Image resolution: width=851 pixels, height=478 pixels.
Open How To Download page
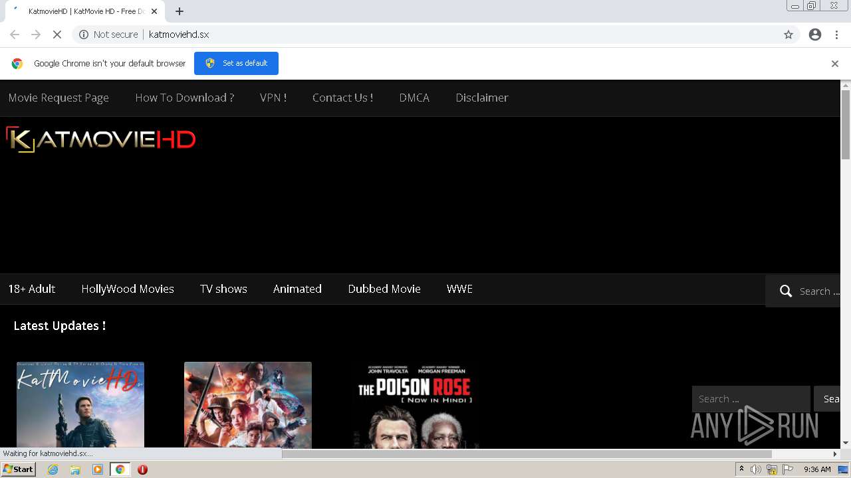tap(185, 98)
